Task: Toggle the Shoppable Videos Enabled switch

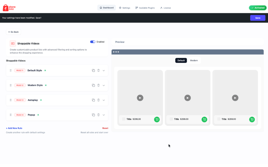Action: [x=93, y=42]
